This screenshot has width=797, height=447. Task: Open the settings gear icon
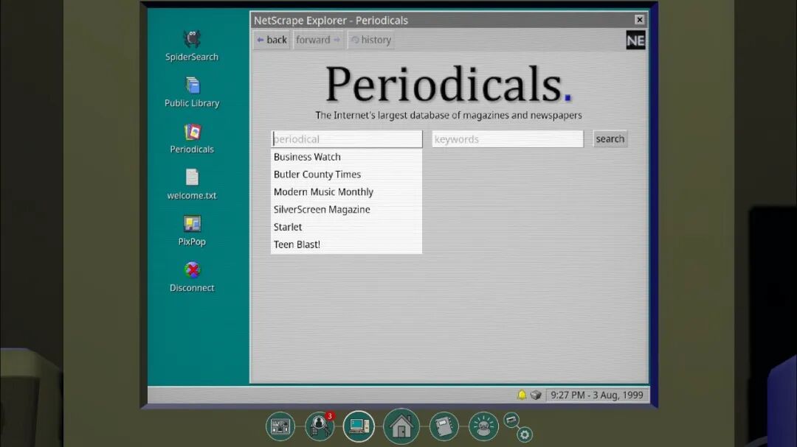(x=525, y=434)
